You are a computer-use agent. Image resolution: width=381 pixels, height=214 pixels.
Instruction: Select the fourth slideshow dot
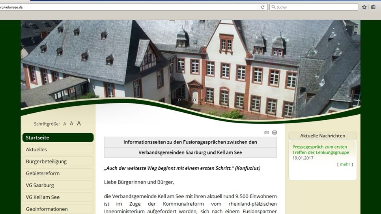pyautogui.click(x=202, y=100)
